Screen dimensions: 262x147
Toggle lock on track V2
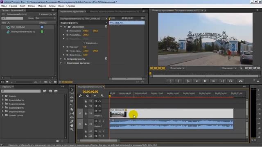pos(86,106)
